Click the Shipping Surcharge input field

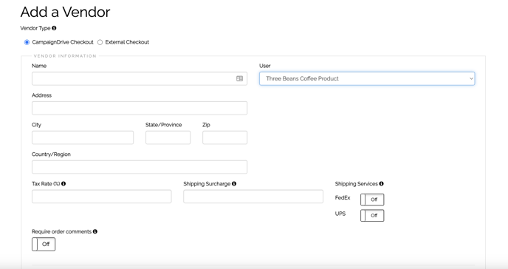coord(253,197)
